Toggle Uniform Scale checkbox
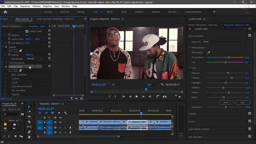 27,31
